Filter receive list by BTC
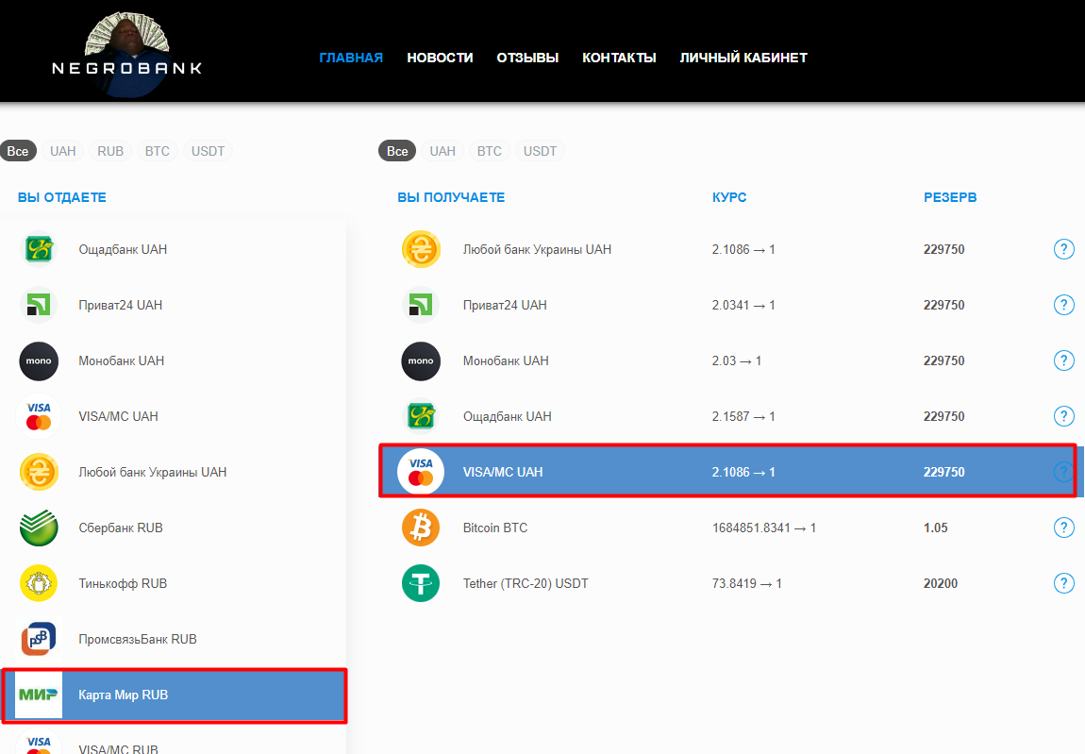This screenshot has height=754, width=1085. [490, 151]
